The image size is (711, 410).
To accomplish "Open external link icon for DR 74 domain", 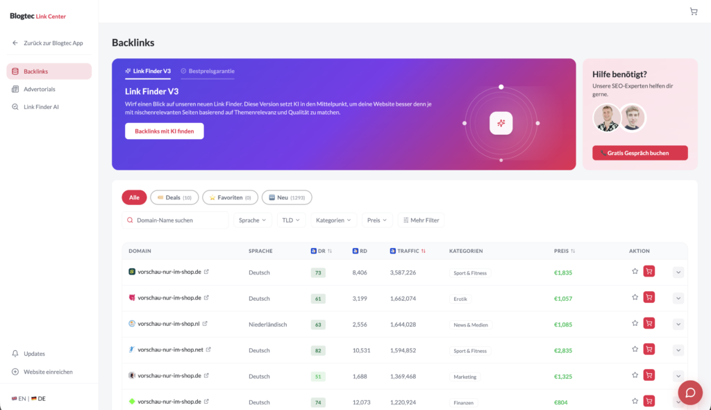I will pos(206,401).
